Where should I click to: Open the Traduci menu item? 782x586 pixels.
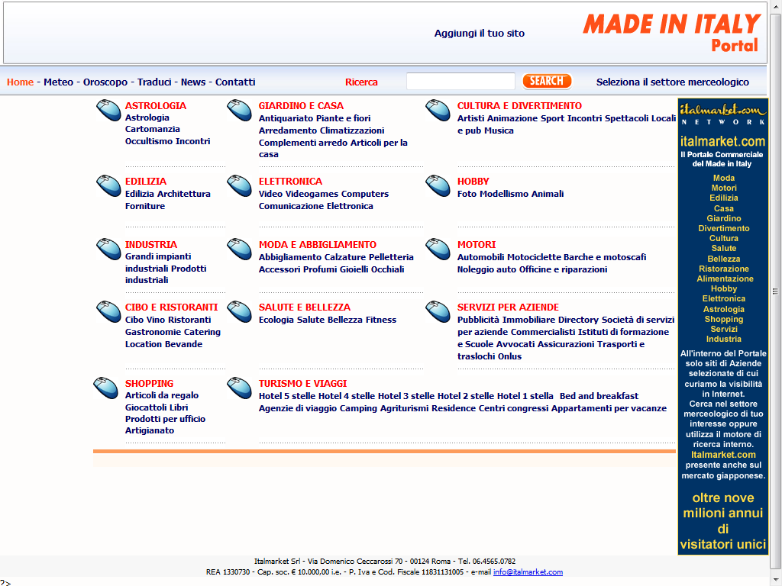154,82
